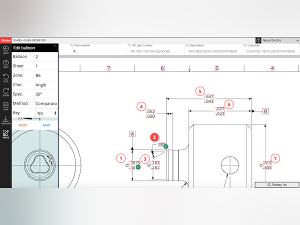Open the Specs editor icon
The width and height of the screenshot is (300, 225).
tap(5, 134)
